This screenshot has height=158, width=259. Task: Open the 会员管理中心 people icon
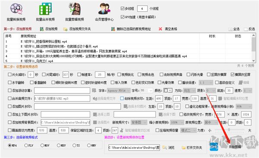(x=104, y=9)
